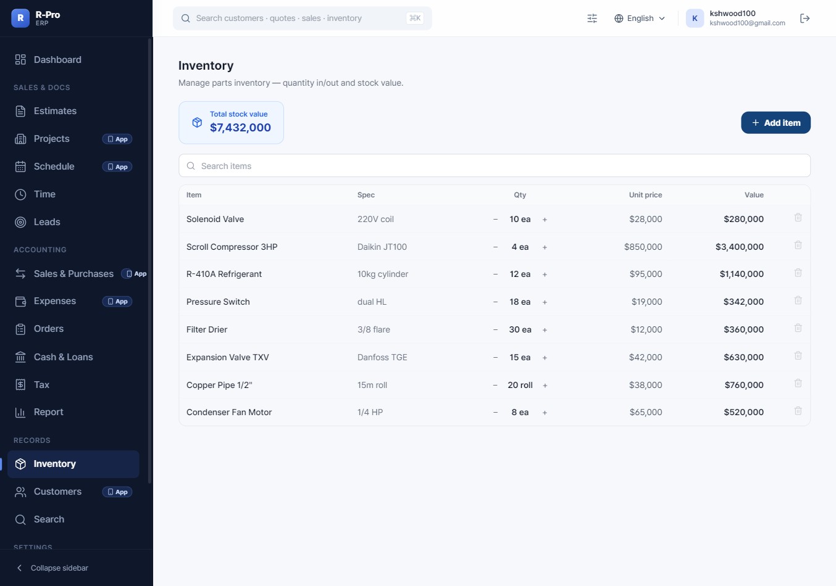This screenshot has width=836, height=586.
Task: Decrease Solenoid Valve quantity
Action: [x=495, y=220]
